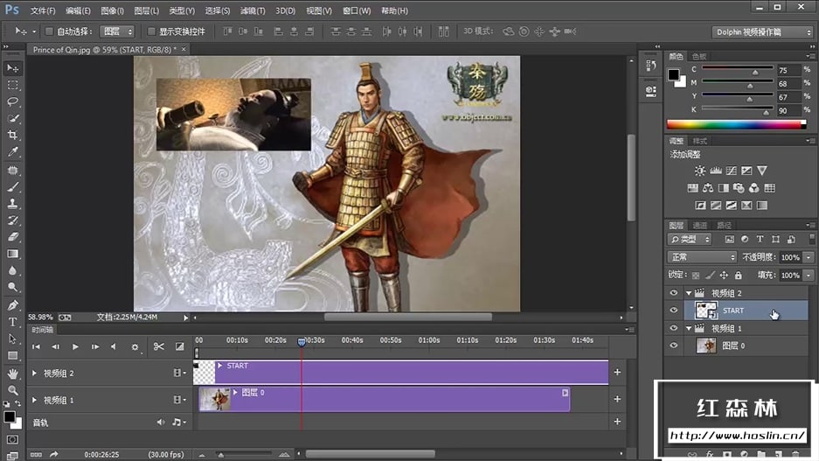
Task: Click the timeline transition icon
Action: click(179, 346)
